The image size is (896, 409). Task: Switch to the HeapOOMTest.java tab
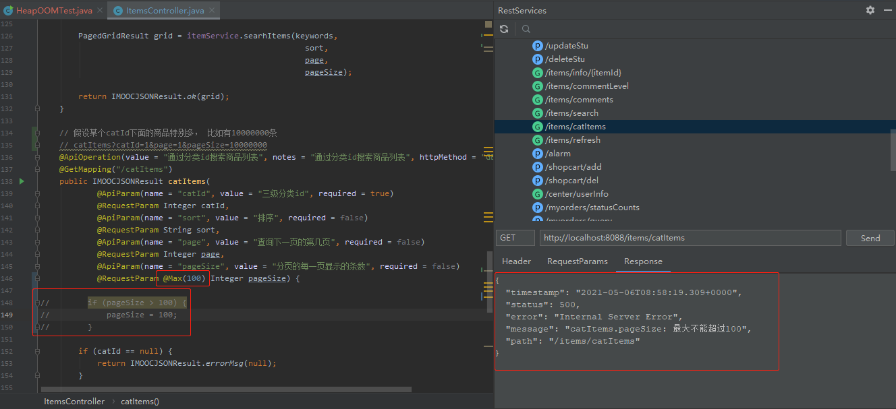point(54,11)
